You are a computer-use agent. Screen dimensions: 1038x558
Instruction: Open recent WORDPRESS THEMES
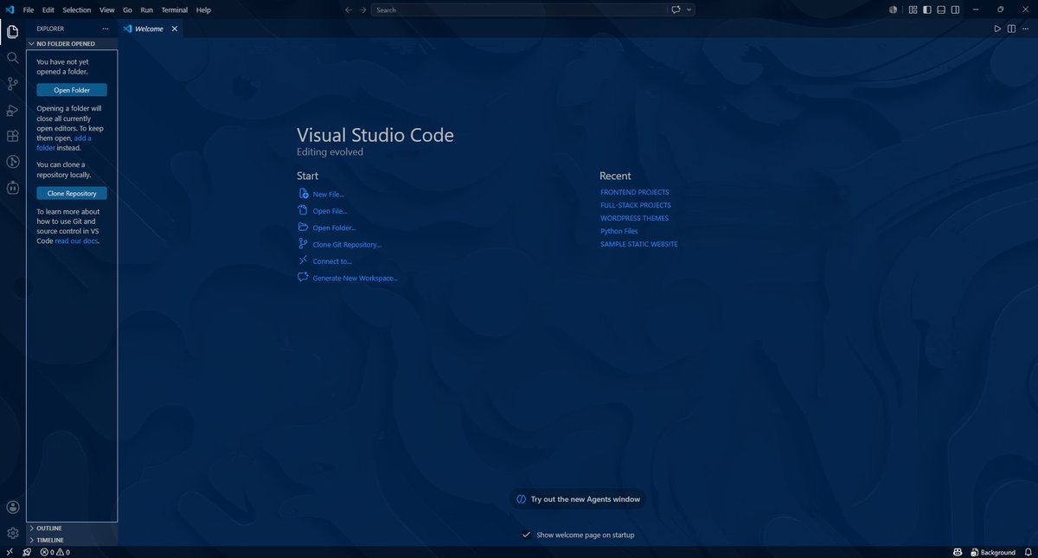coord(634,218)
